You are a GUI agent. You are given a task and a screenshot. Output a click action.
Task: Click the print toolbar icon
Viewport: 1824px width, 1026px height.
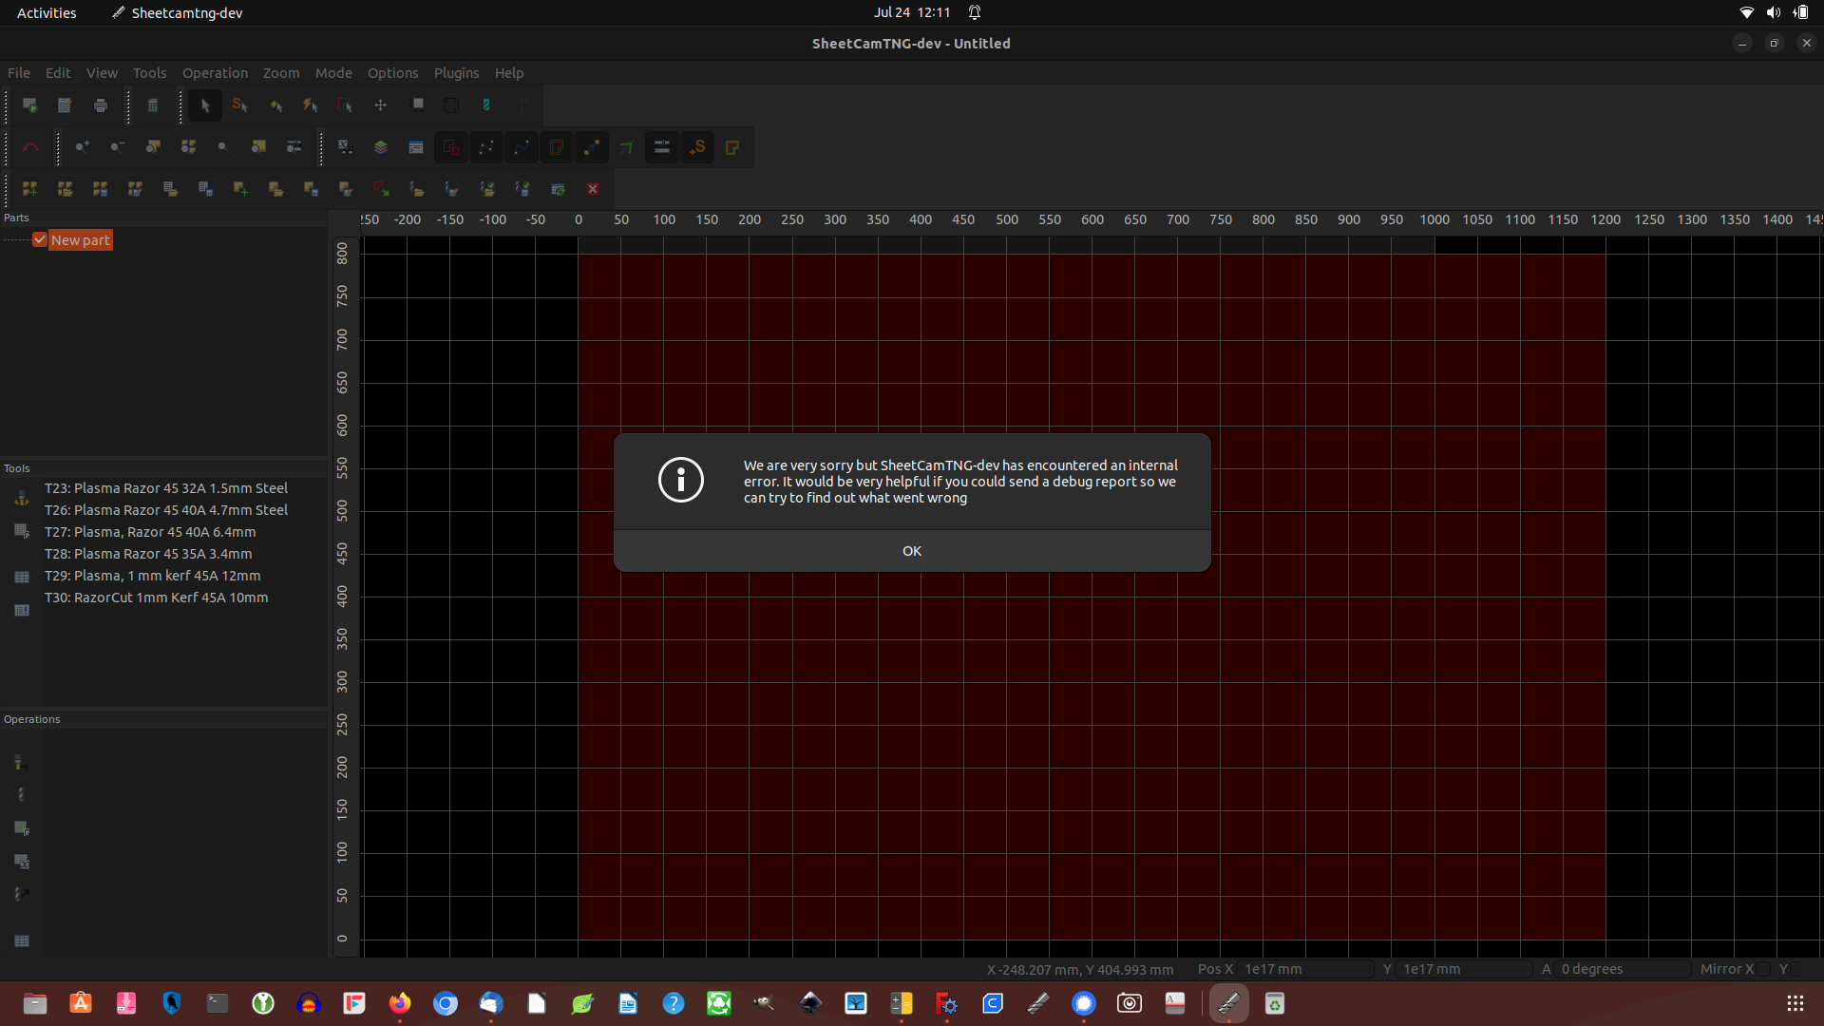101,105
